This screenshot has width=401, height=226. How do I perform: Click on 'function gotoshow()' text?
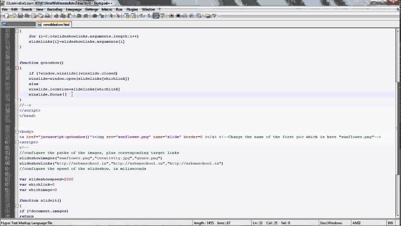tap(41, 63)
